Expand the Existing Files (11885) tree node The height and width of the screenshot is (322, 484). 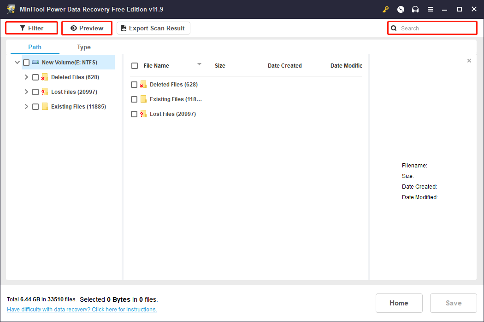pos(26,107)
